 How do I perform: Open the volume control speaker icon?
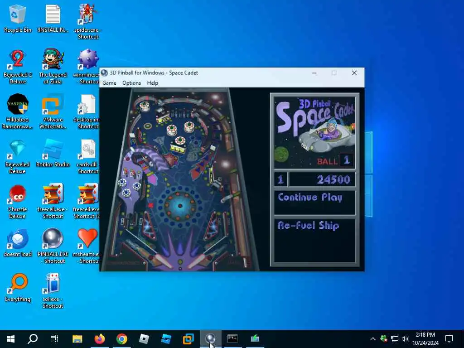coord(405,339)
